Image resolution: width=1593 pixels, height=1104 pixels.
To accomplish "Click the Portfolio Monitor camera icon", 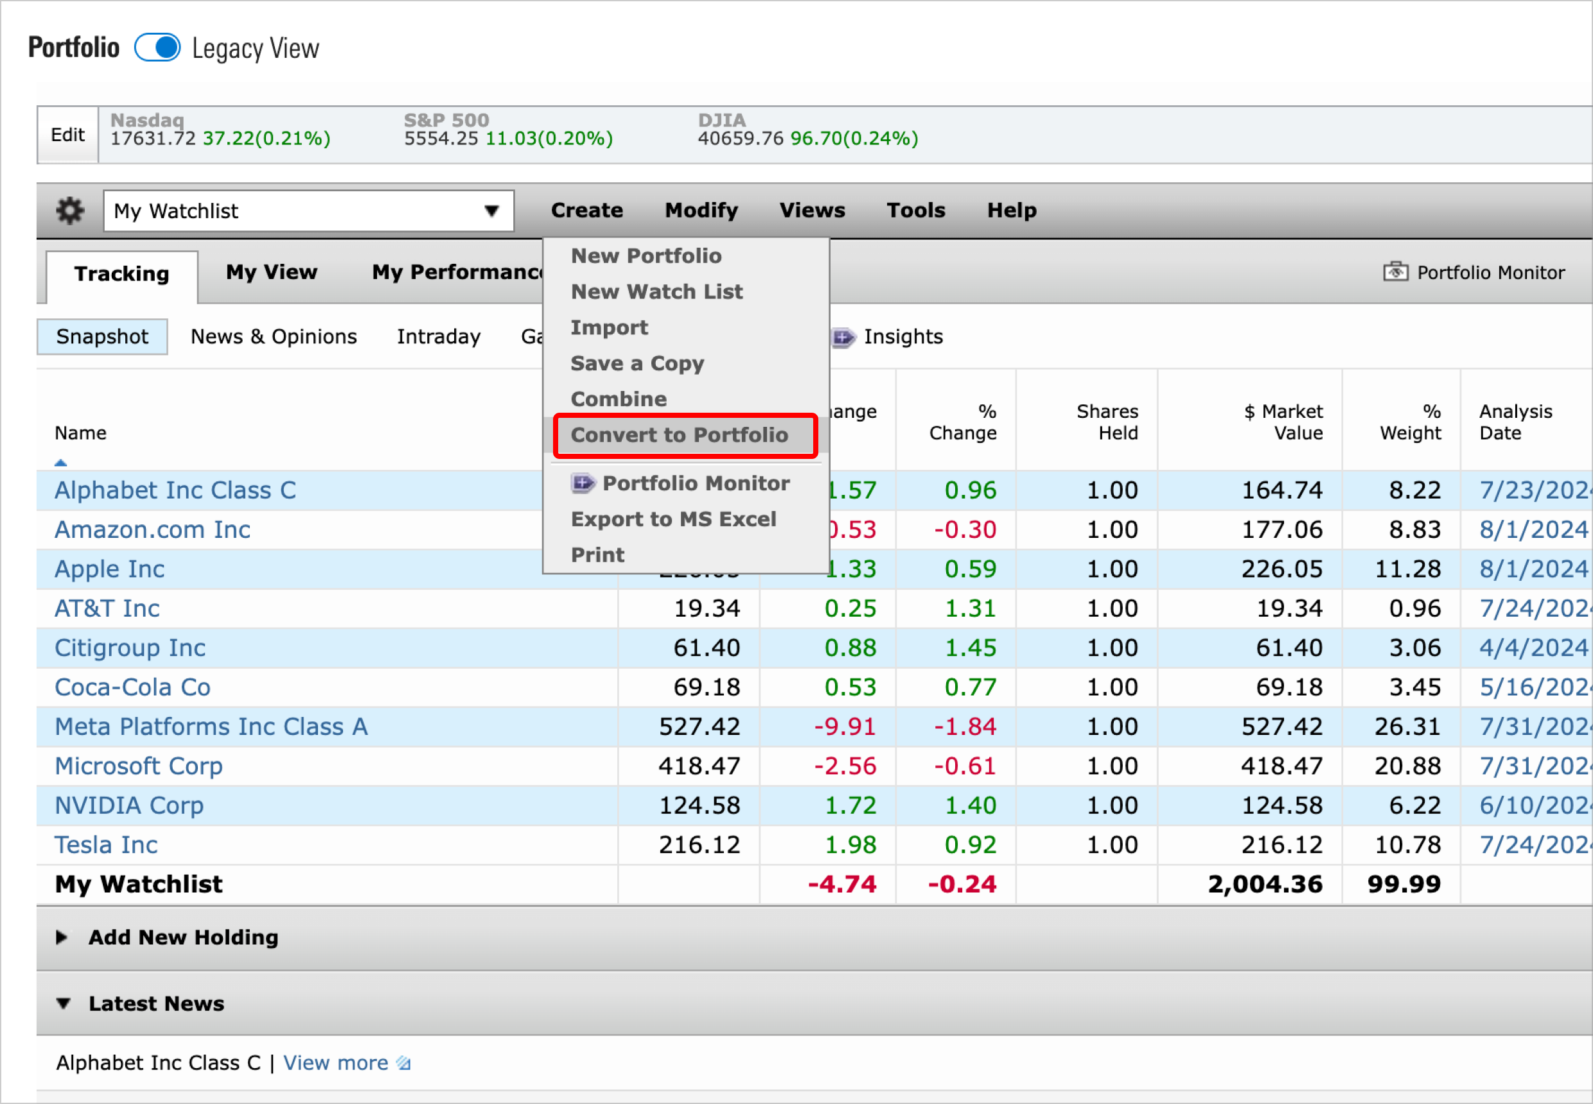I will tap(1395, 271).
